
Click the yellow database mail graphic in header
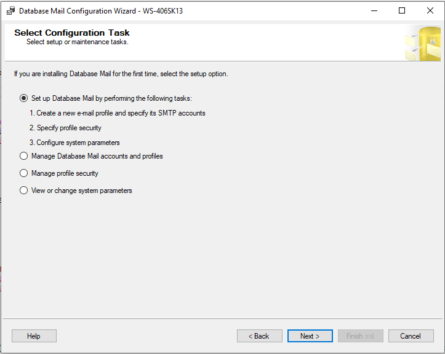[x=422, y=43]
